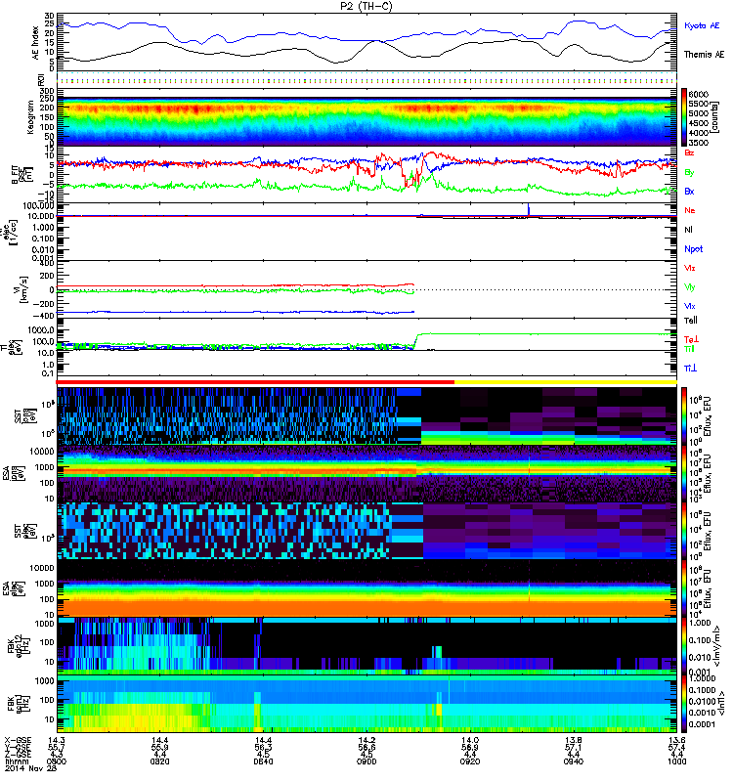Viewport: 733px width, 782px height.
Task: Click the 'Ni' density legend label
Action: [688, 230]
